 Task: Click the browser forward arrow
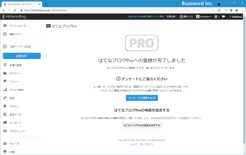(9, 10)
